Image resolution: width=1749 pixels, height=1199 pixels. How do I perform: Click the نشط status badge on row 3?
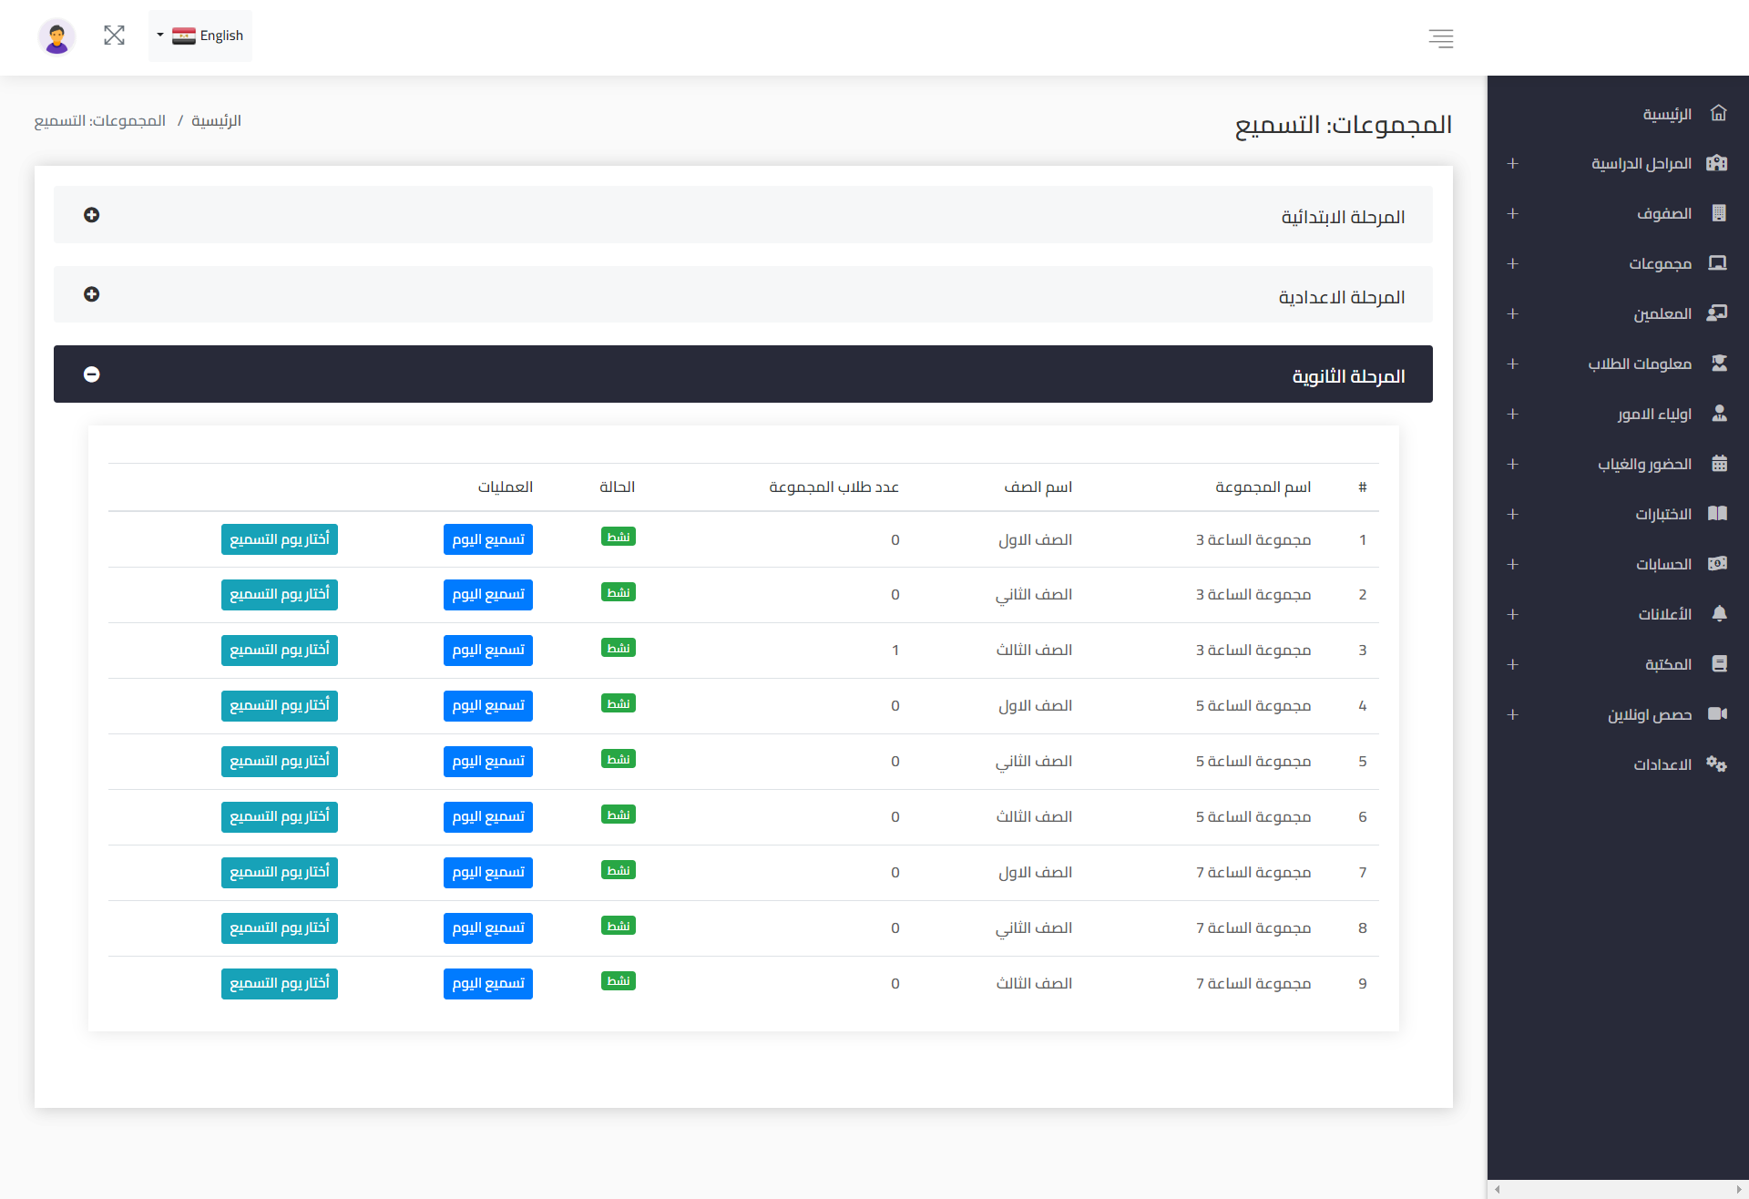(619, 648)
